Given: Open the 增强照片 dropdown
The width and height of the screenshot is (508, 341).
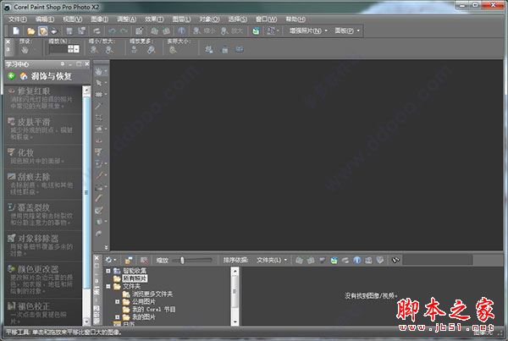Looking at the screenshot, I should tap(308, 31).
